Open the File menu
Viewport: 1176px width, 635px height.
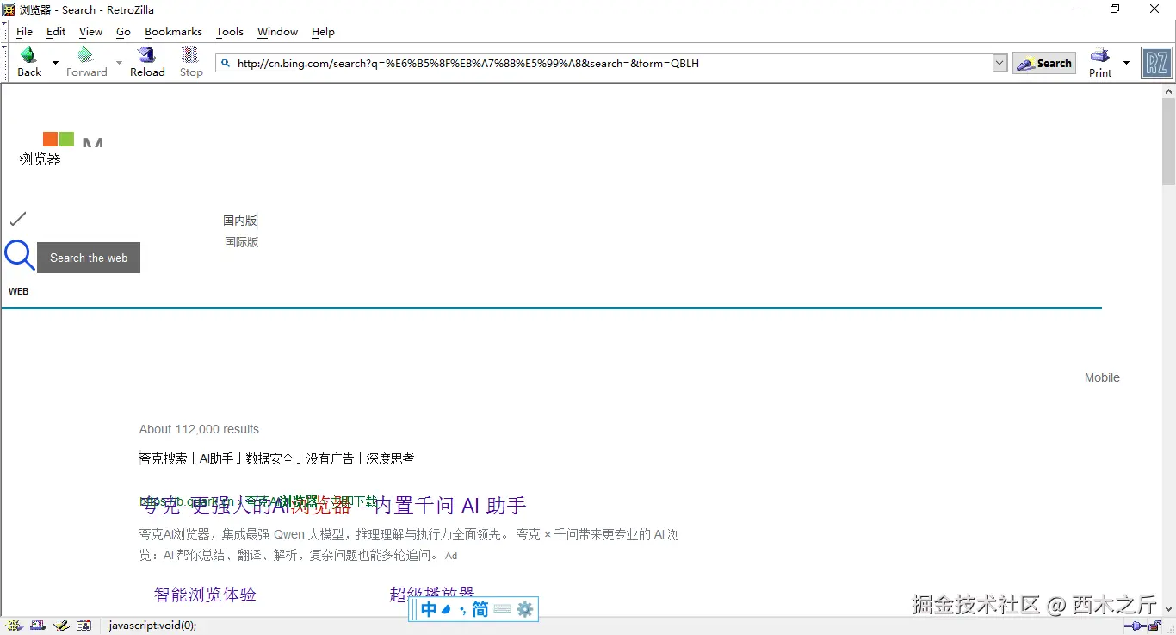tap(24, 32)
